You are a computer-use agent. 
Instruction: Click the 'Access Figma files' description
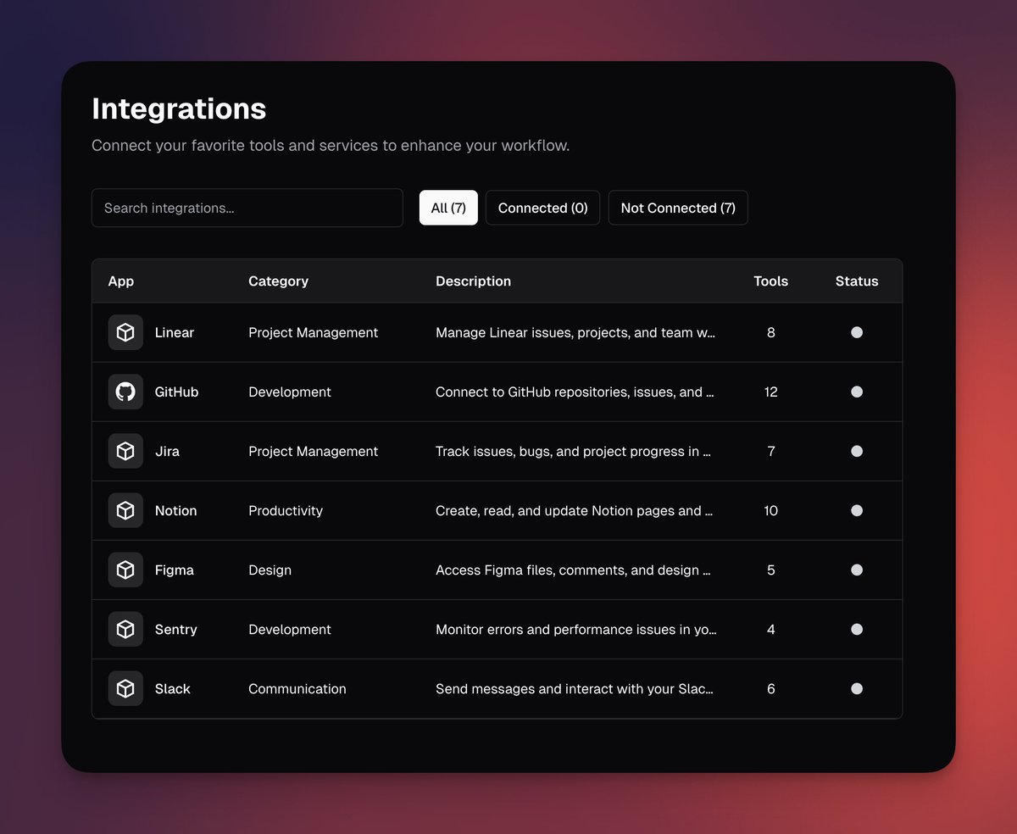pyautogui.click(x=574, y=570)
